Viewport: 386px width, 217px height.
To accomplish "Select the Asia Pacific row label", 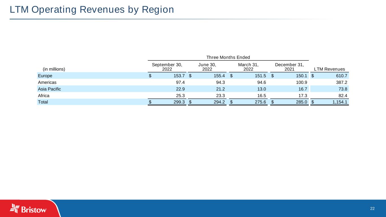I will click(x=49, y=89).
